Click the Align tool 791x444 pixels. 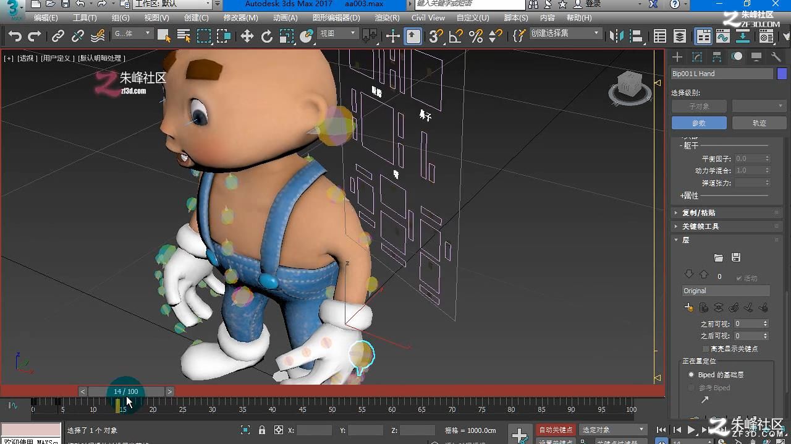pos(635,36)
